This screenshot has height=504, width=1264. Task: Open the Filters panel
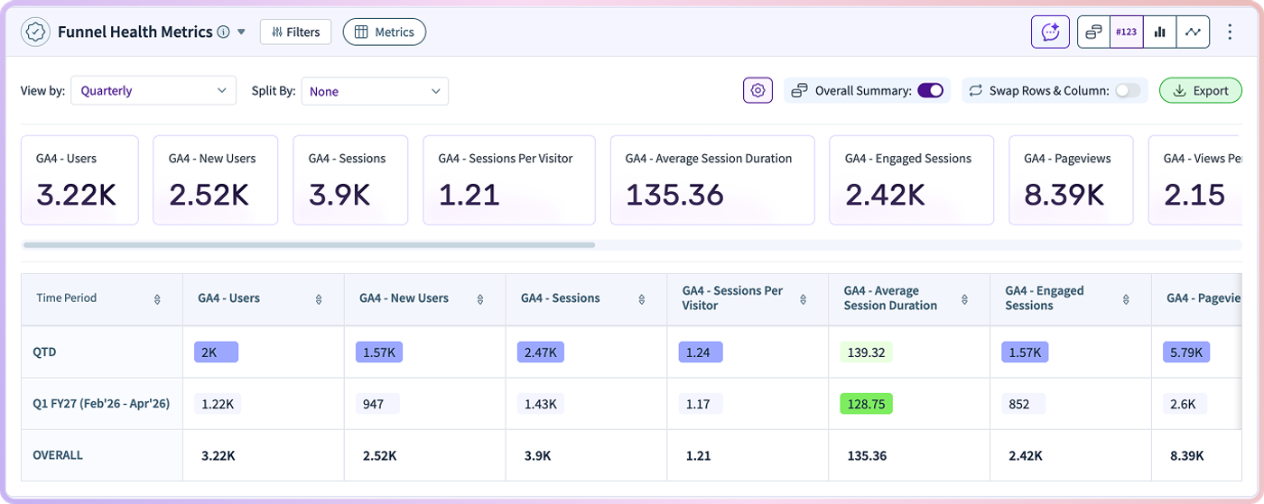(295, 32)
